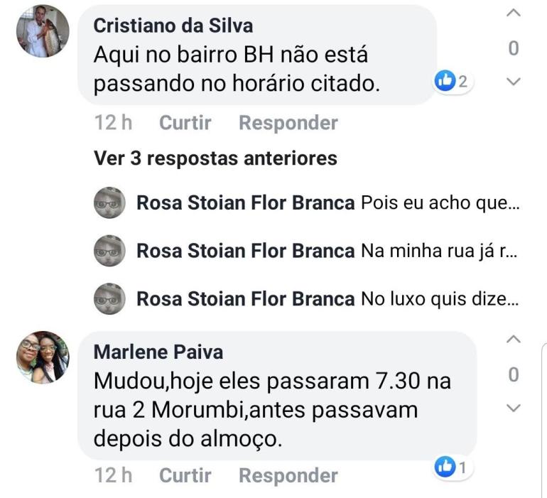This screenshot has width=547, height=498.
Task: Click avatar beside 'No luxo quis dize' reply
Action: (110, 299)
